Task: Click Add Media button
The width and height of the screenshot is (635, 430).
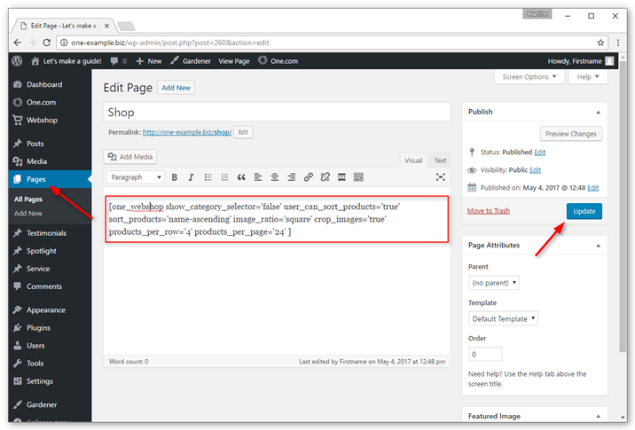Action: click(130, 157)
